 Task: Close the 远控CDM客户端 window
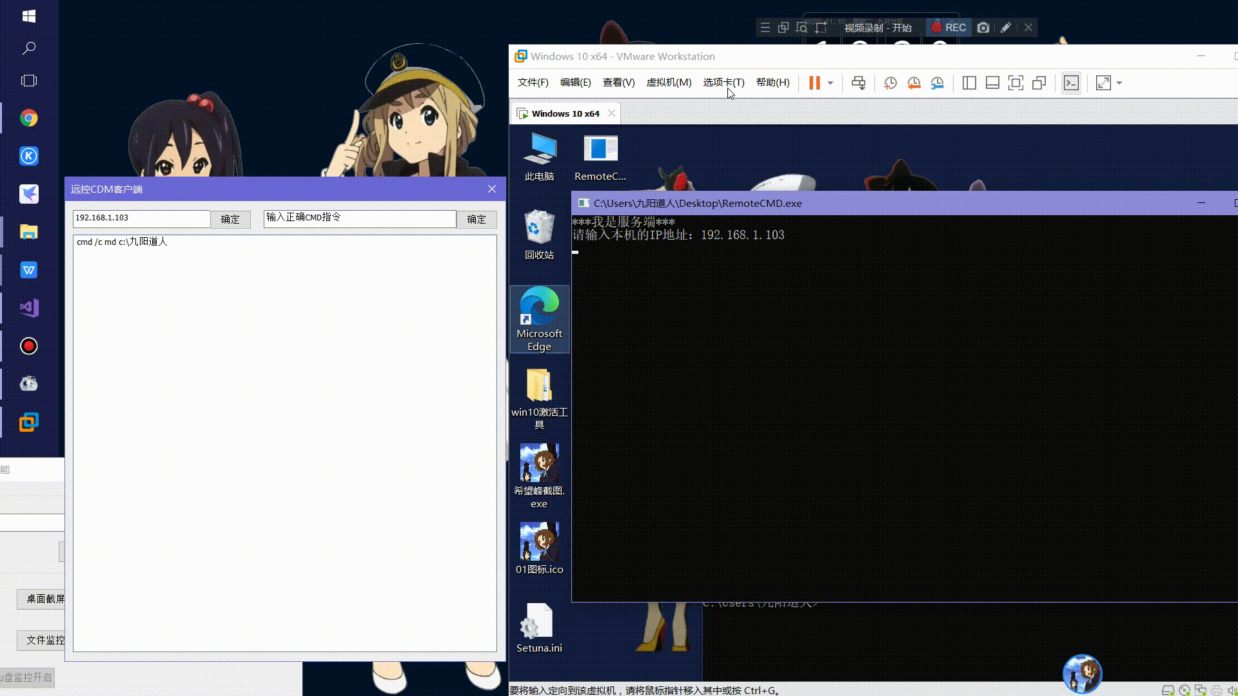(x=492, y=189)
